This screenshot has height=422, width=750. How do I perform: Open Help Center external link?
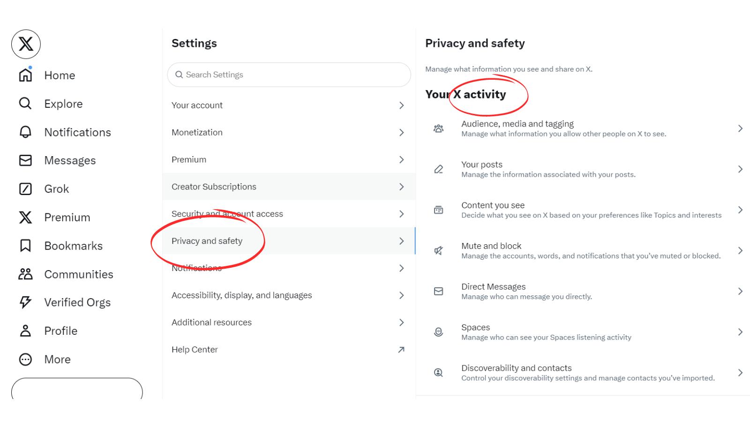tap(401, 350)
